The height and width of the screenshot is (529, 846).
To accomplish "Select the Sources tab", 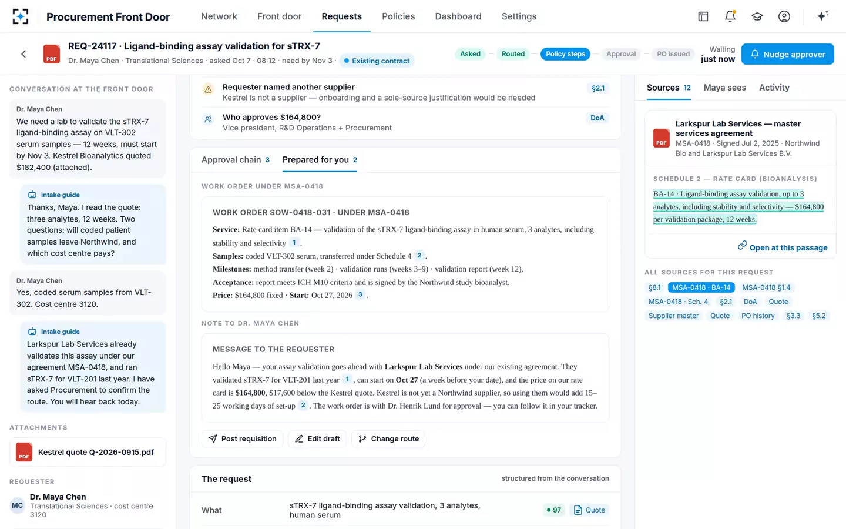I will tap(669, 88).
